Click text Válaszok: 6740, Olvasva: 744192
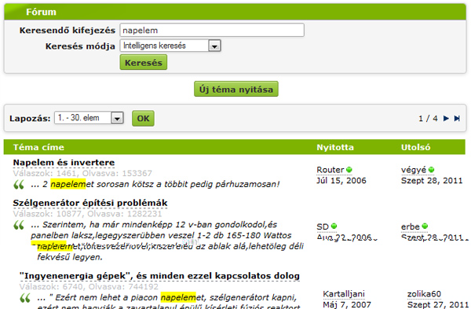The image size is (471, 309). point(89,287)
